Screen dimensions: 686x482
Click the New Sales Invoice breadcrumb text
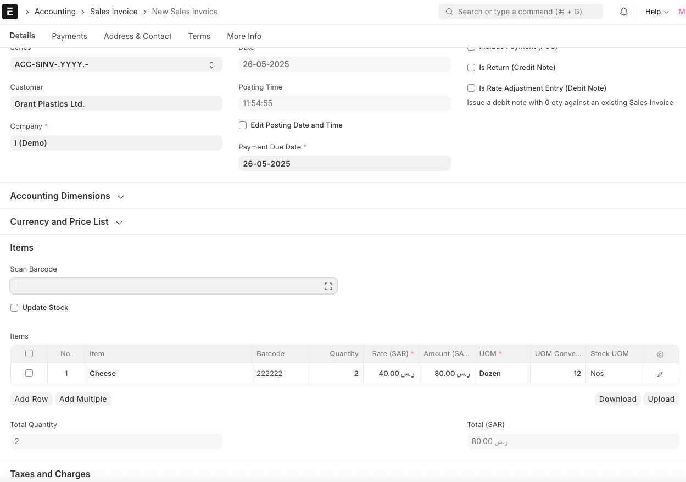tap(185, 12)
